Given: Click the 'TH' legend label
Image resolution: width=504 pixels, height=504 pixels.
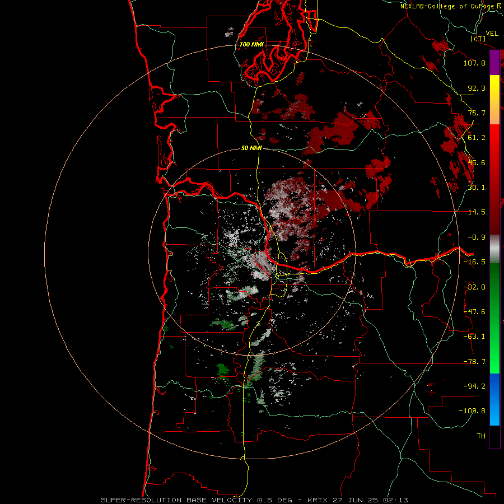Looking at the screenshot, I should (x=481, y=436).
